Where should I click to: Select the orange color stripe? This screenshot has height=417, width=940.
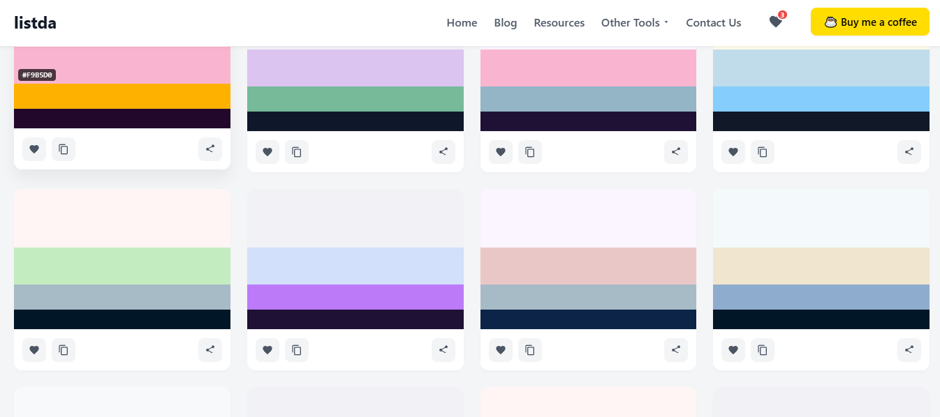(x=122, y=96)
